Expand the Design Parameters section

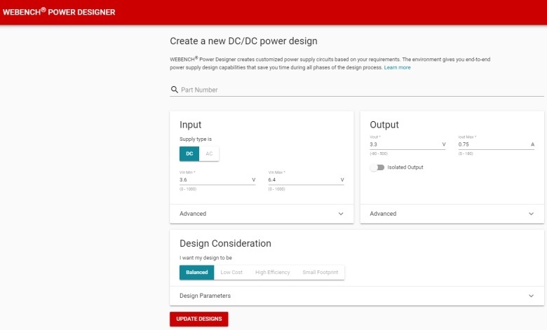(531, 296)
